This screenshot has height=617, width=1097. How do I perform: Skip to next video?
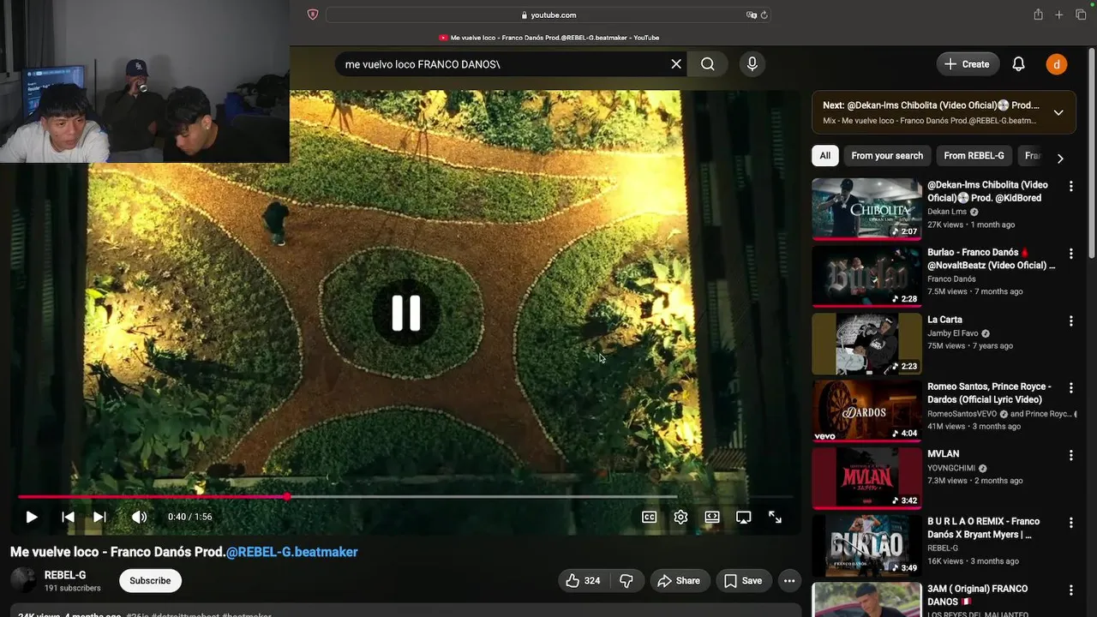click(x=99, y=517)
